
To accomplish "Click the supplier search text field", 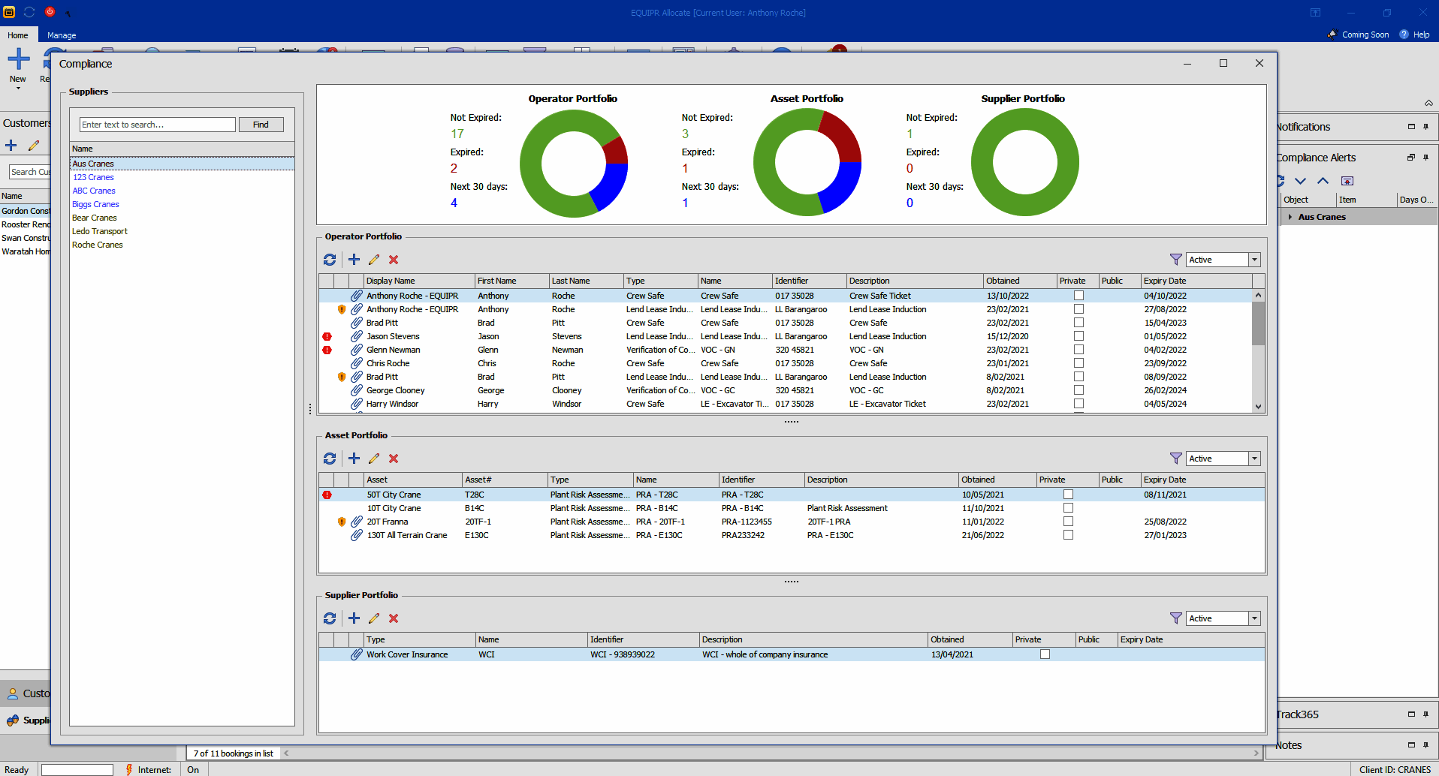I will pyautogui.click(x=158, y=125).
